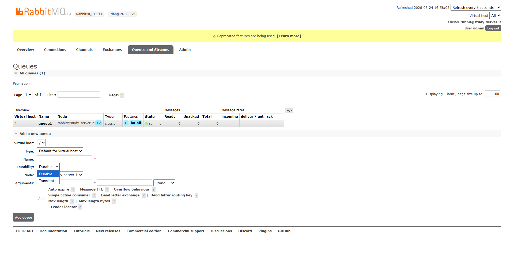Screen dimensions: 514x255
Task: Switch to the Overview tab
Action: [x=25, y=50]
